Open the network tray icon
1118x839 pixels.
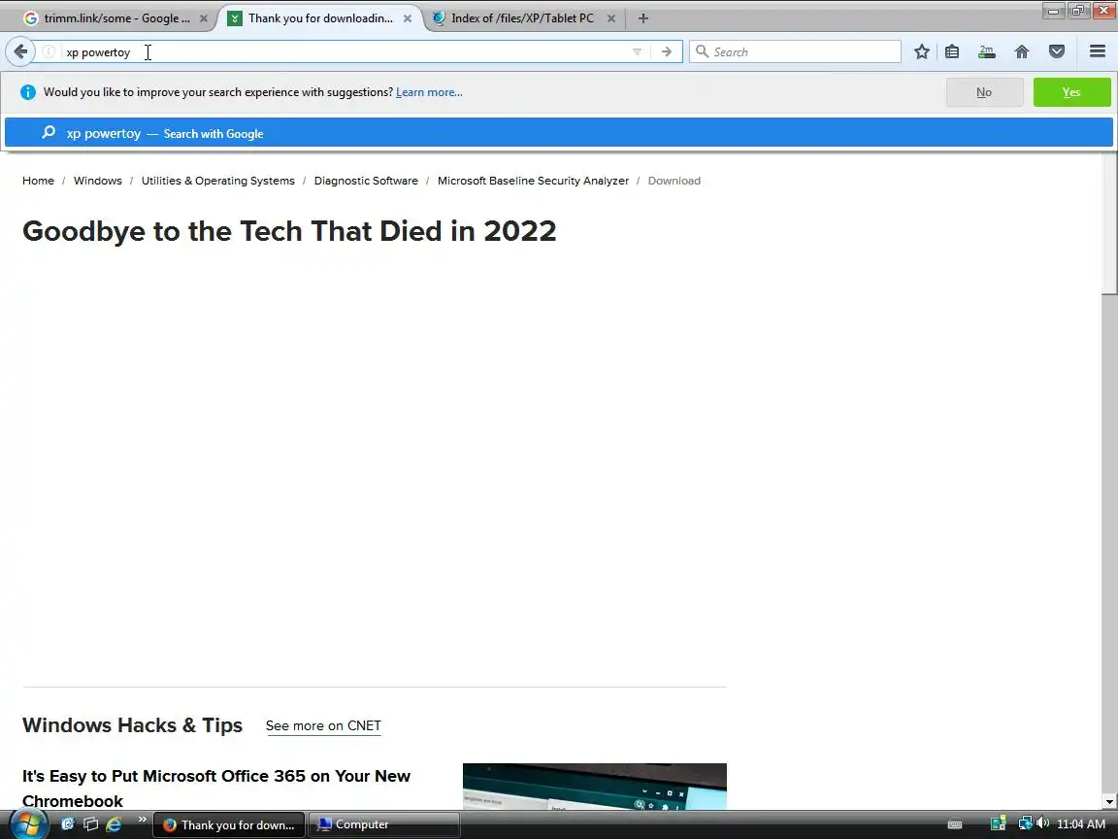pos(1025,824)
